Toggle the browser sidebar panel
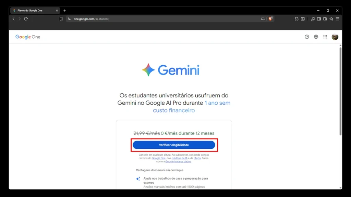 coord(319,19)
